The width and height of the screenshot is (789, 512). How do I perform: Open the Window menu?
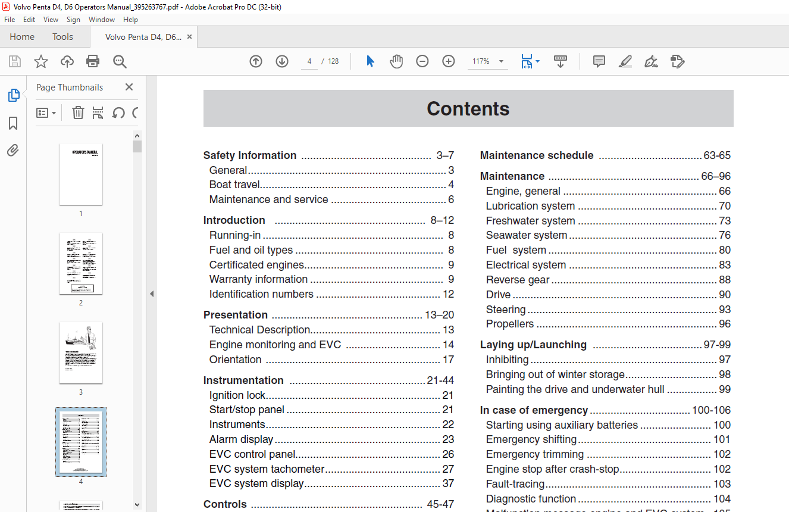[102, 20]
